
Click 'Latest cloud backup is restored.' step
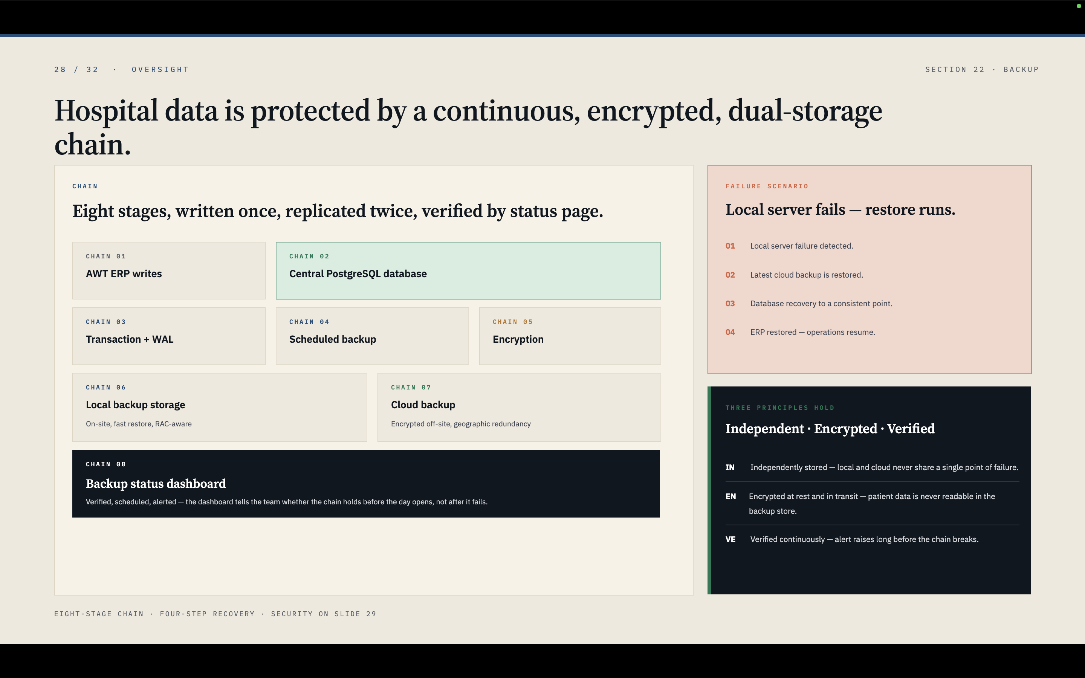point(806,275)
